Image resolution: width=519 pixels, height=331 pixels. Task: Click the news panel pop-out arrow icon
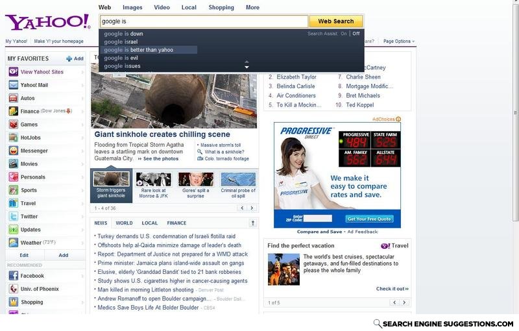click(253, 223)
